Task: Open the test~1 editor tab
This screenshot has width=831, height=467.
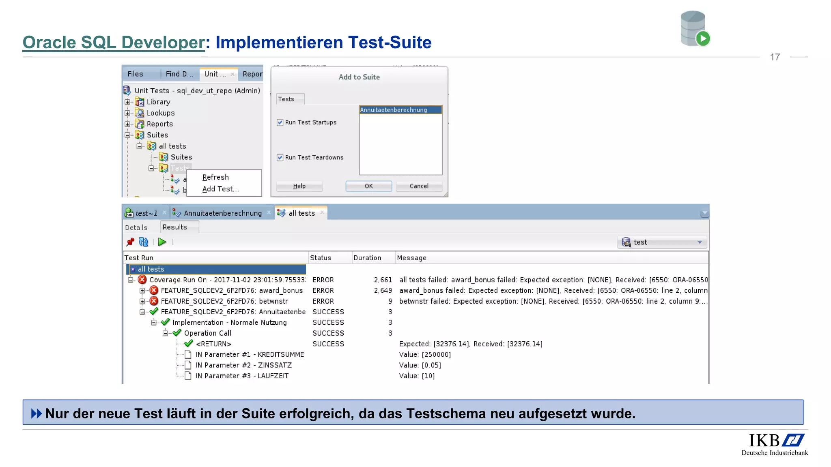Action: (x=146, y=213)
